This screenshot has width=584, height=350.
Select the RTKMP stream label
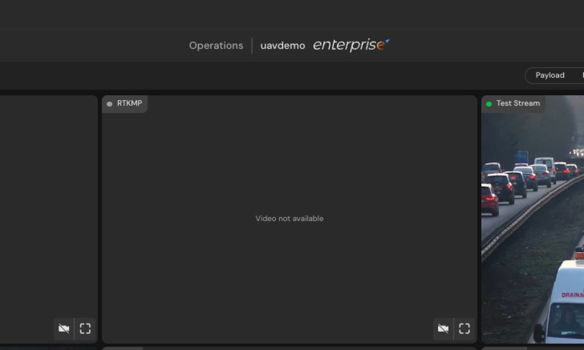coord(129,103)
